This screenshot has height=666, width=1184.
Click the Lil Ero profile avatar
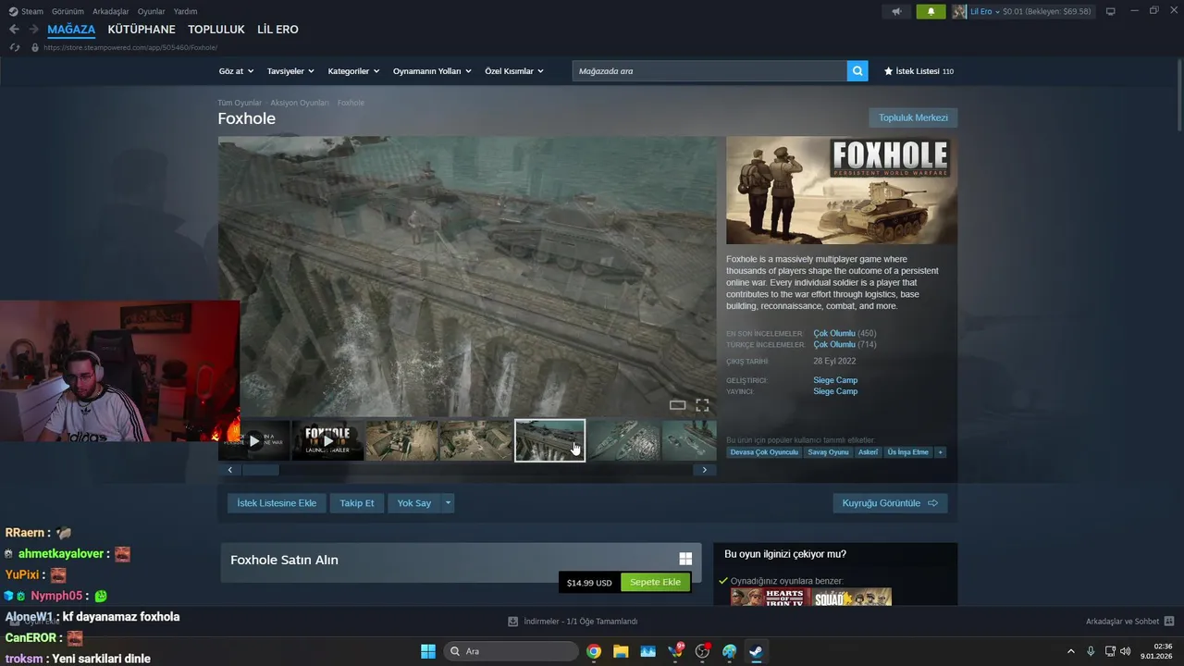pyautogui.click(x=959, y=12)
